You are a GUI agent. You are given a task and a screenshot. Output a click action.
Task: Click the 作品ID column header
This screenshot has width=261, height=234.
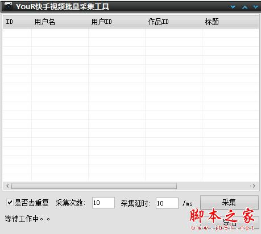click(173, 22)
